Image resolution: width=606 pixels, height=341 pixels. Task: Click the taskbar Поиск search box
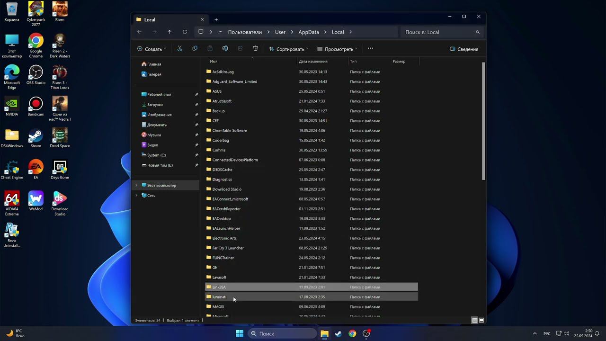[x=283, y=333]
